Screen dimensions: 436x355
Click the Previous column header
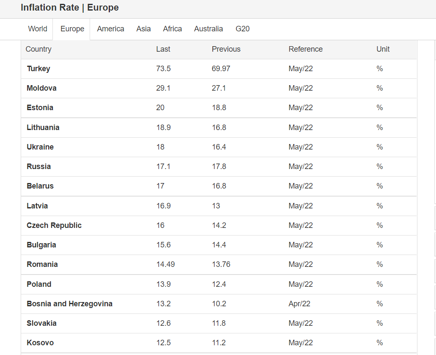point(226,49)
